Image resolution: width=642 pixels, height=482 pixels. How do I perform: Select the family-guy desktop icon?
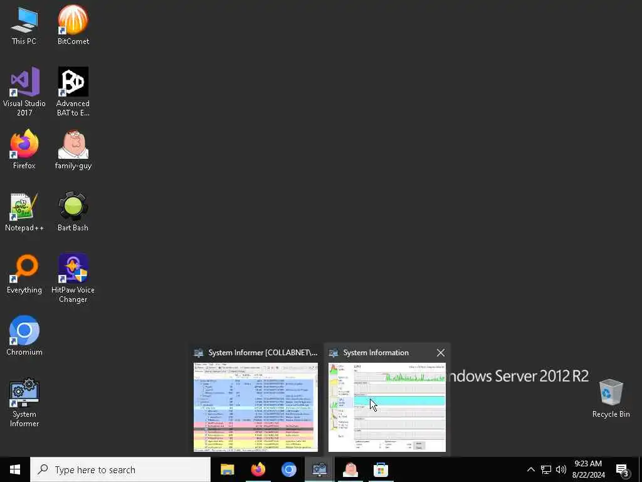tap(73, 149)
